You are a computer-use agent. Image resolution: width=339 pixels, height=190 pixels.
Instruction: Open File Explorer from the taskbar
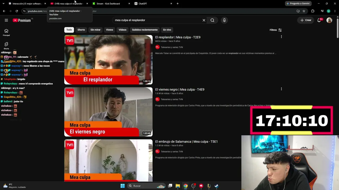(x=178, y=186)
